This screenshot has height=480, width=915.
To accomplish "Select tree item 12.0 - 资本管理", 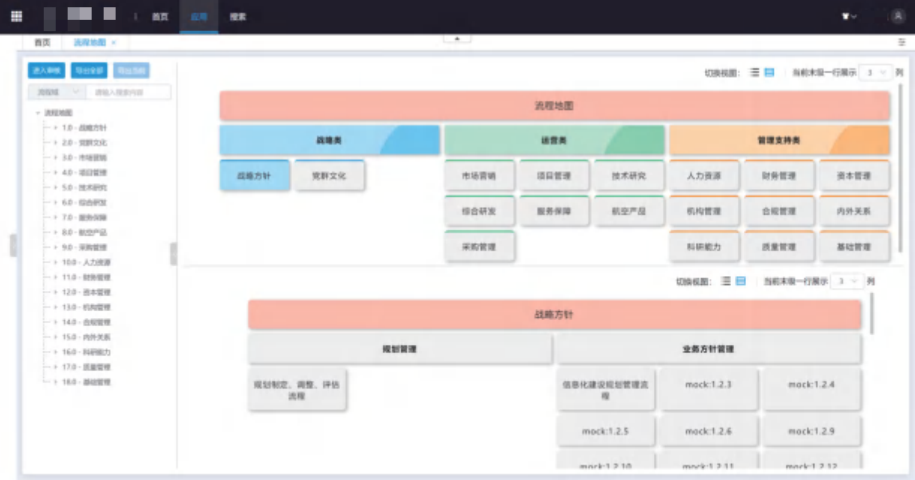I will [x=86, y=292].
